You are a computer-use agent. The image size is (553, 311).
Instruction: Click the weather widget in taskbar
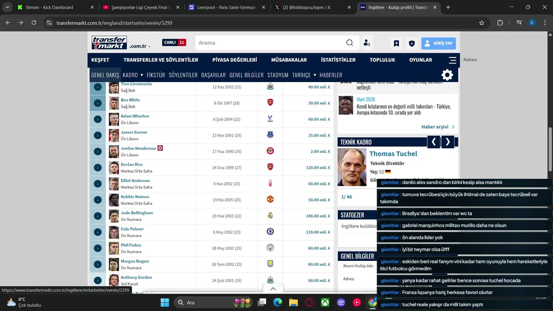[x=24, y=302]
